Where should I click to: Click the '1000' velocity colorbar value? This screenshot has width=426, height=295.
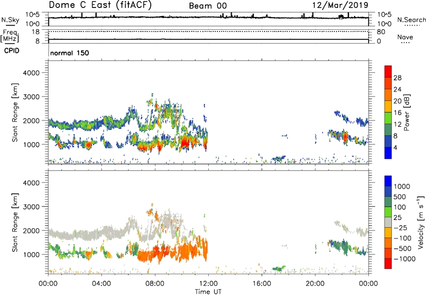tap(402, 186)
